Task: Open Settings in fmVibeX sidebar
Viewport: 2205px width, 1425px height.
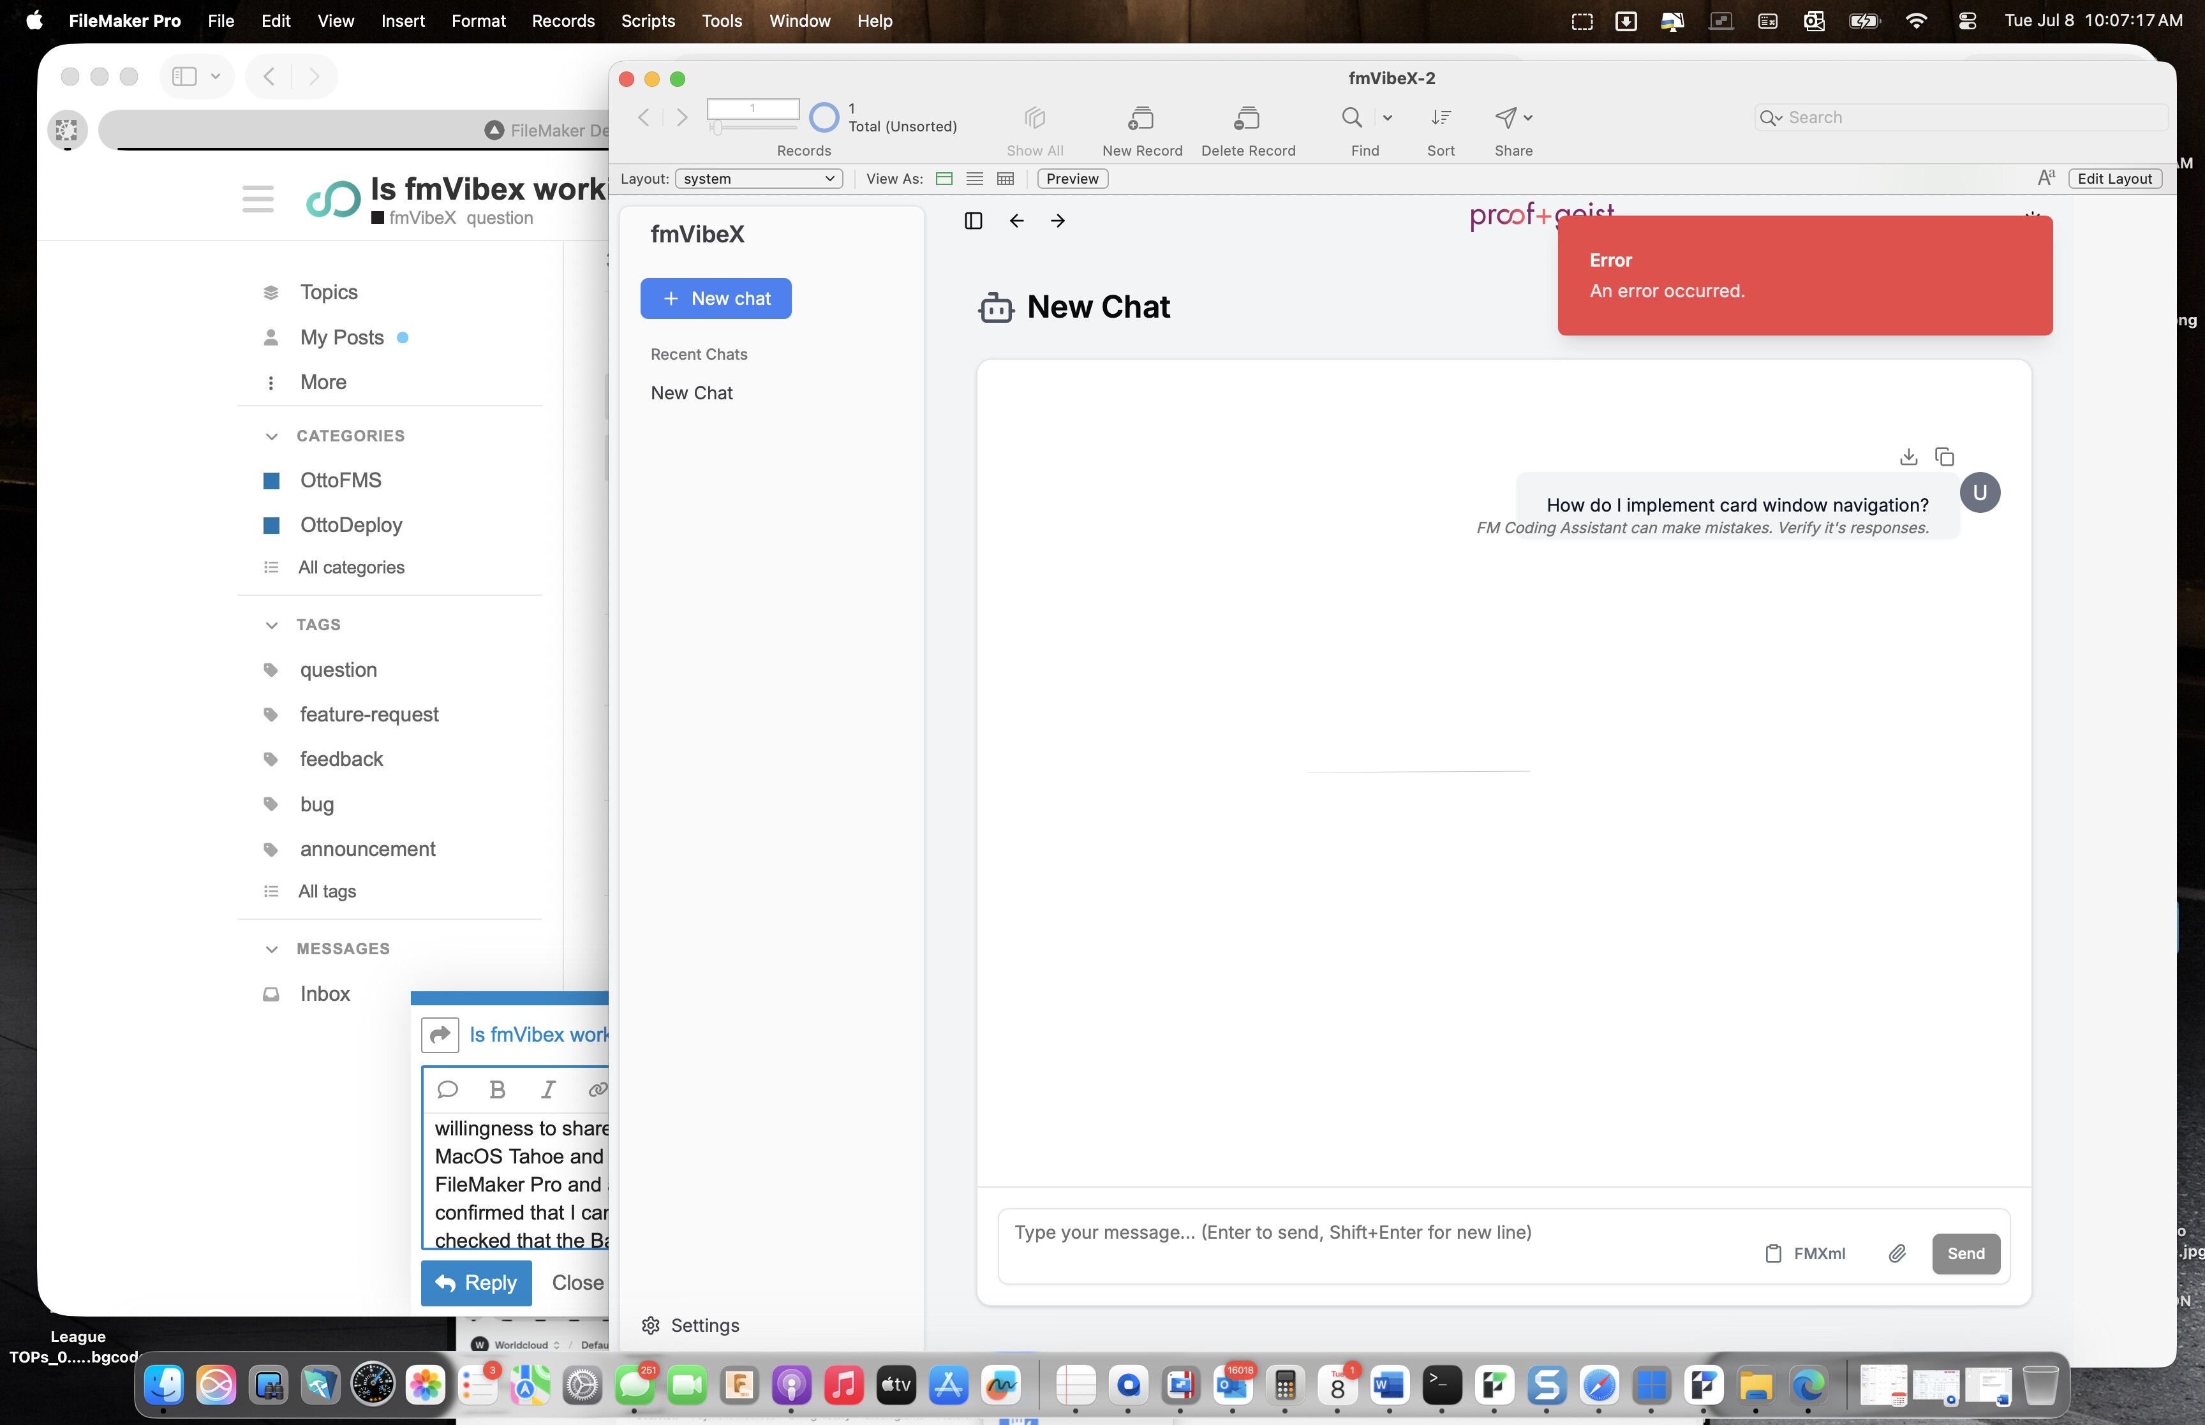Action: click(x=690, y=1325)
